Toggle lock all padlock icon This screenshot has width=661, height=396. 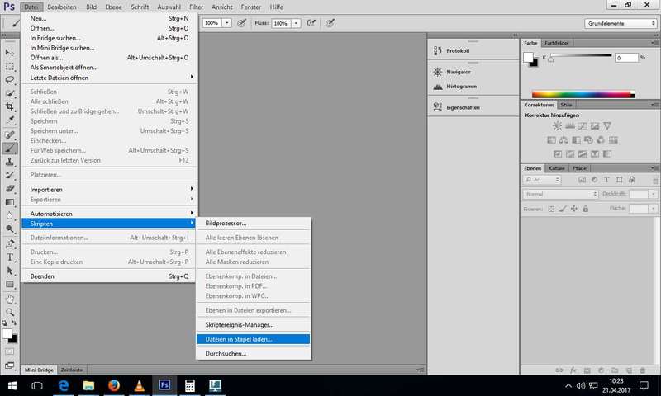pyautogui.click(x=586, y=209)
